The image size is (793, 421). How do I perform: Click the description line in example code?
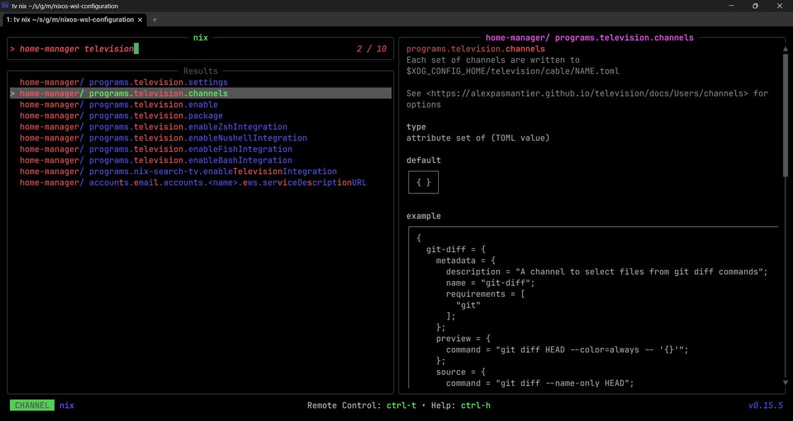tap(607, 271)
